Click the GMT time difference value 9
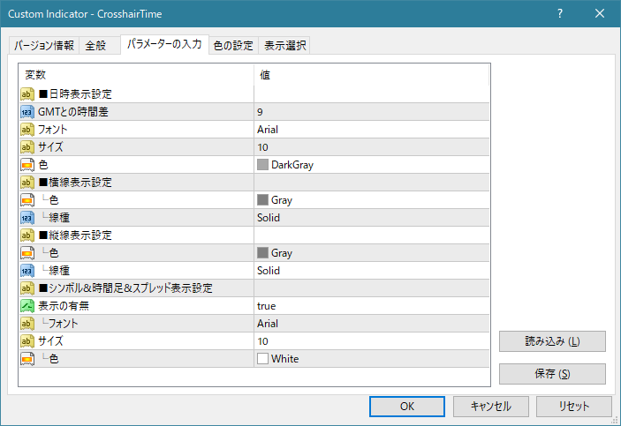Viewport: 621px width, 426px height. click(x=261, y=112)
